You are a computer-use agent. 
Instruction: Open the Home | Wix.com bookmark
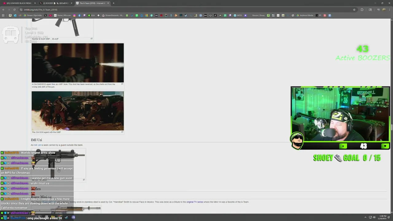(x=62, y=15)
